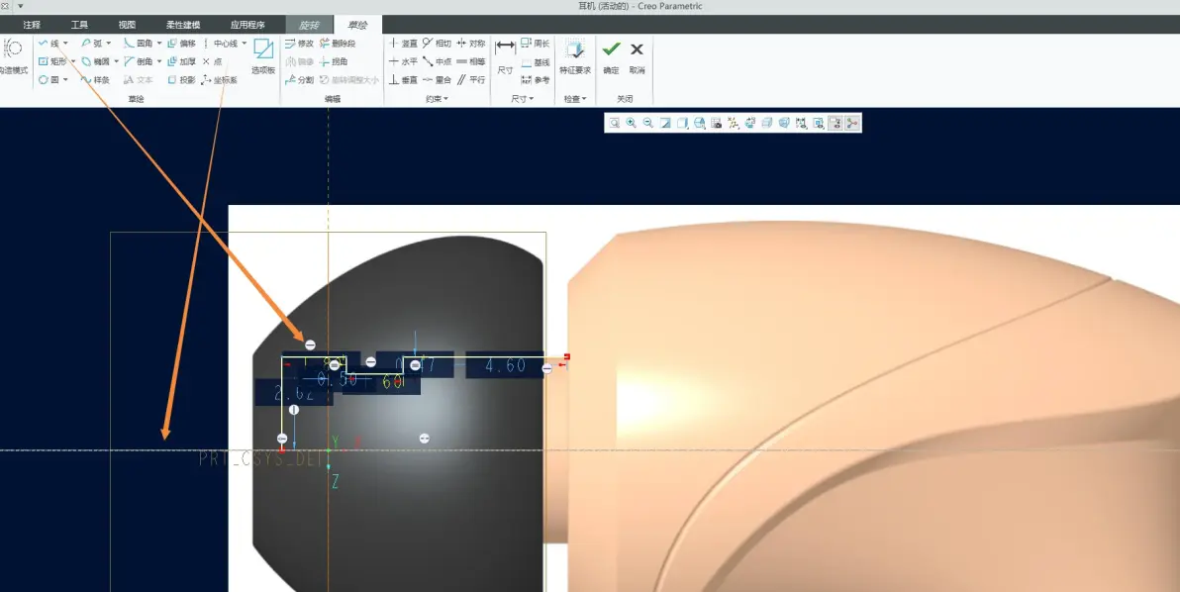Toggle the vertices display button in view toolbar
Image resolution: width=1180 pixels, height=592 pixels.
(x=852, y=123)
